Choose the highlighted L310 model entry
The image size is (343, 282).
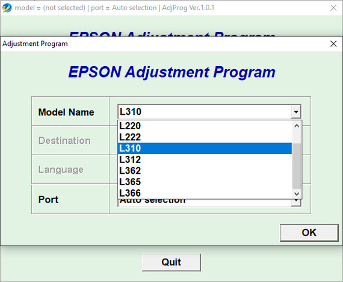[x=205, y=148]
